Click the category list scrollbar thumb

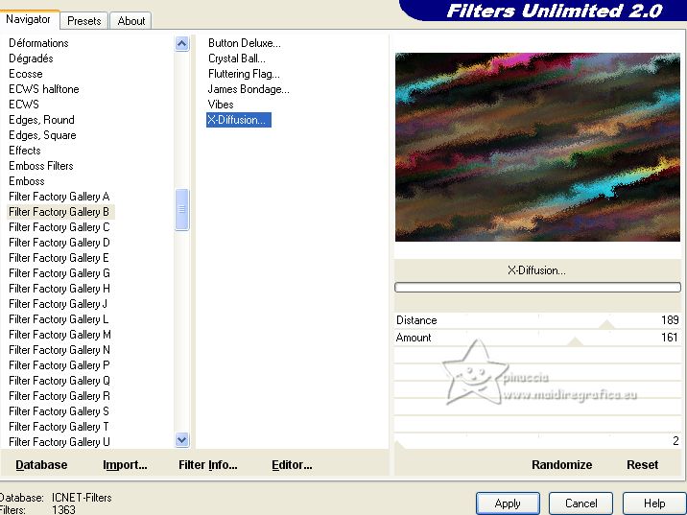[182, 209]
